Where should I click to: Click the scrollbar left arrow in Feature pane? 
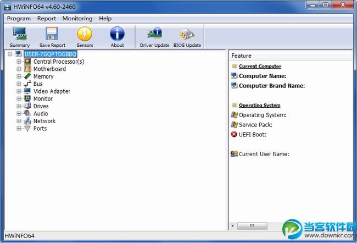(232, 225)
